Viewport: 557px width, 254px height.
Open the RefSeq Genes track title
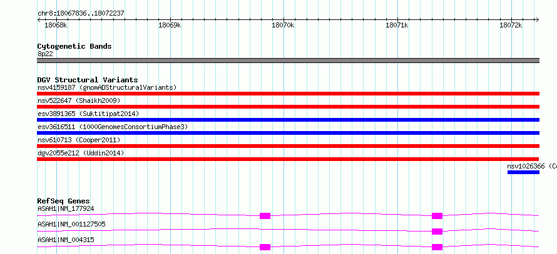(x=64, y=201)
